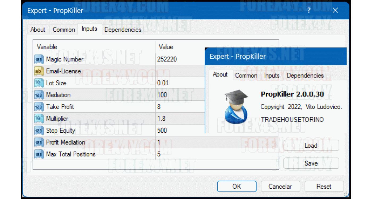372x199 pixels.
Task: Click the Stop Equity row icon
Action: [x=39, y=131]
